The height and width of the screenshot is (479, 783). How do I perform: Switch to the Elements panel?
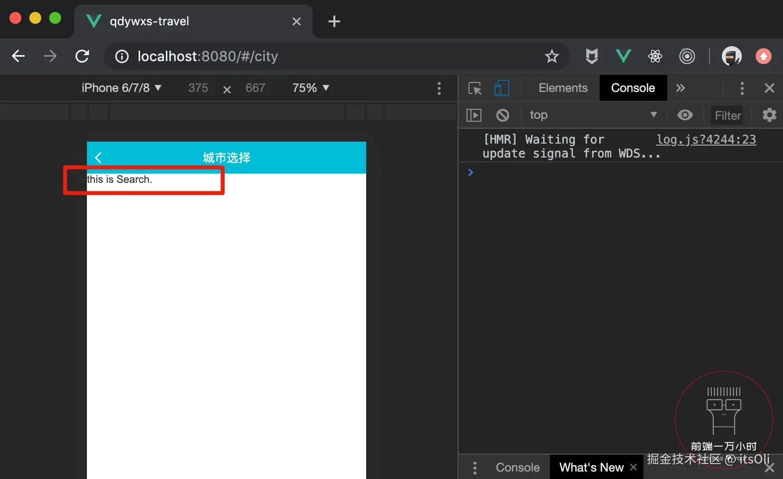(x=563, y=88)
